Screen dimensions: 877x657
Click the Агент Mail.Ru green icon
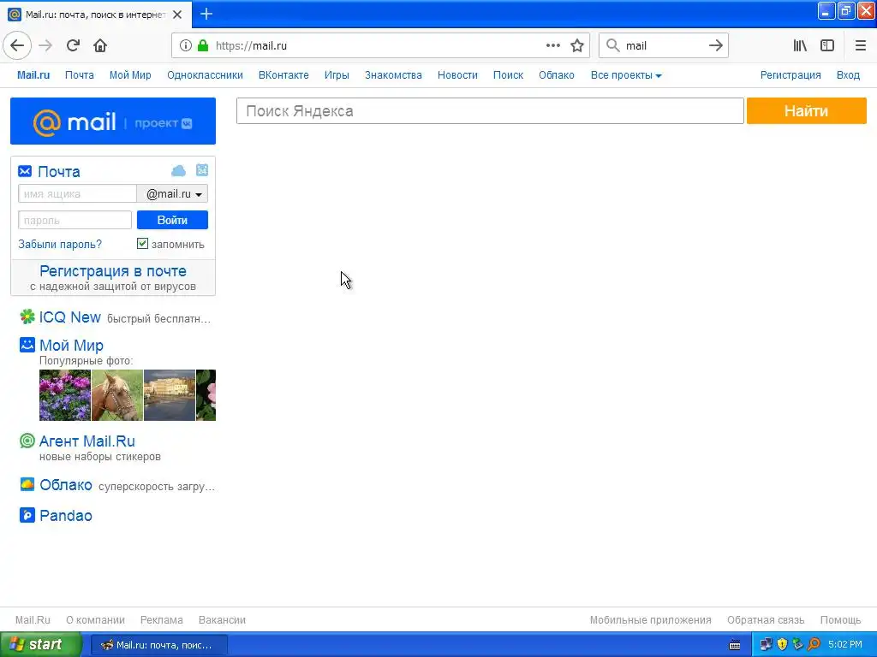[x=27, y=441]
